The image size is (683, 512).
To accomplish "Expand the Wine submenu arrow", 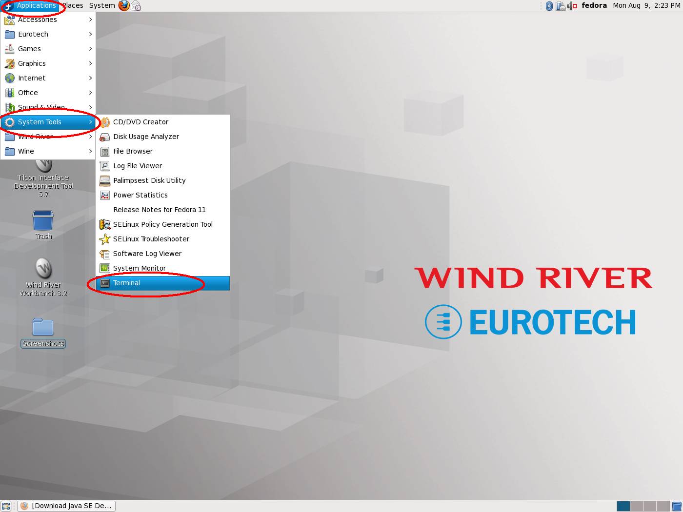I will pyautogui.click(x=90, y=151).
